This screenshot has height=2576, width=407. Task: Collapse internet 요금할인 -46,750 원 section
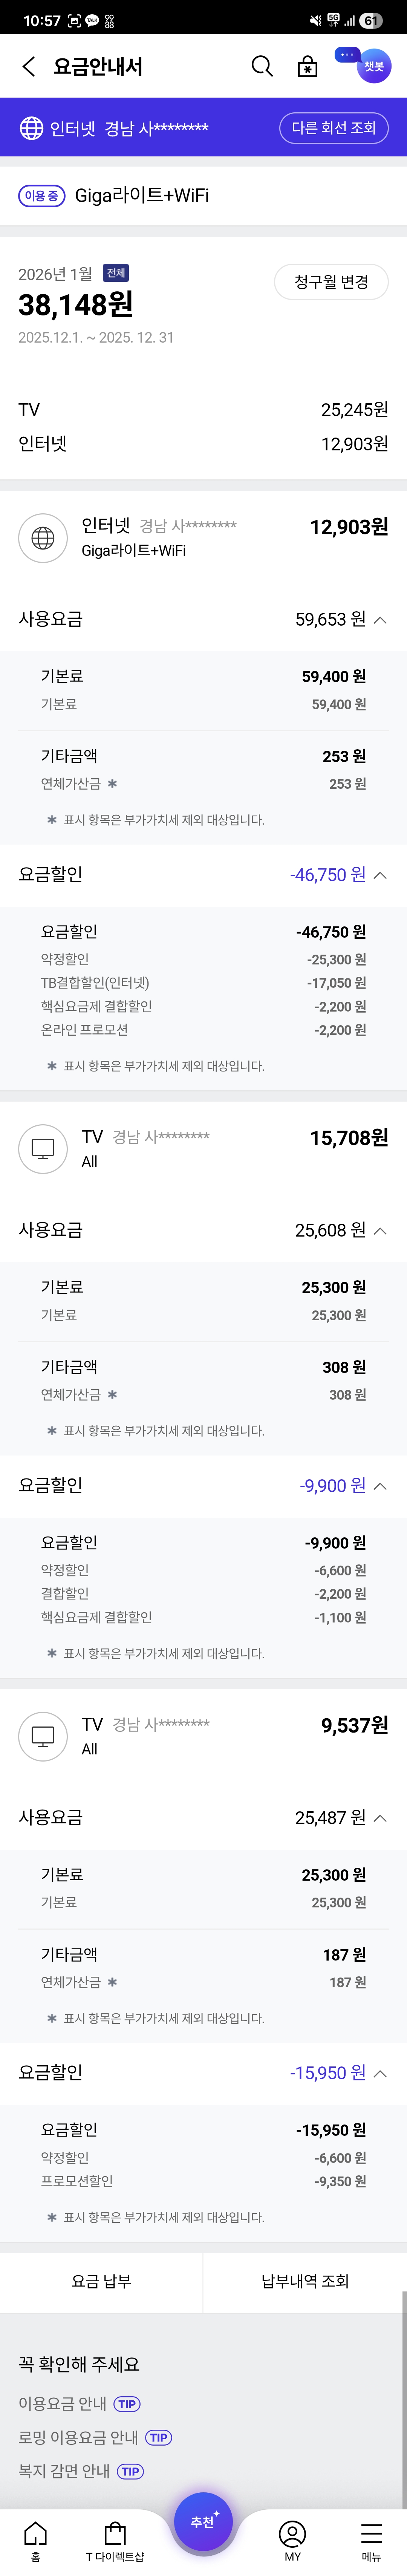[x=380, y=875]
